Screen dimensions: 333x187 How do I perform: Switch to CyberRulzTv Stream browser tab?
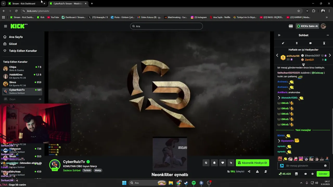click(68, 4)
